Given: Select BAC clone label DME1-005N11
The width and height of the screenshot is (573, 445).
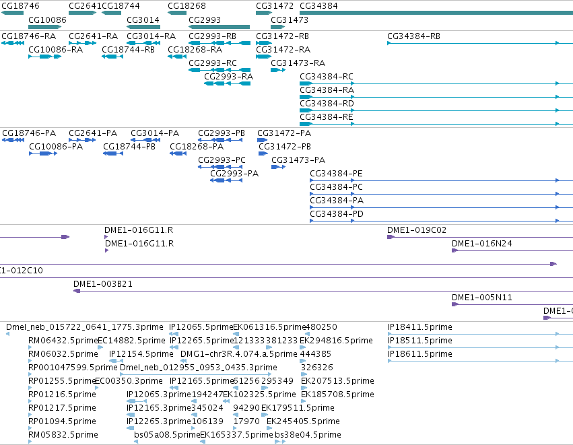Looking at the screenshot, I should pyautogui.click(x=481, y=298).
